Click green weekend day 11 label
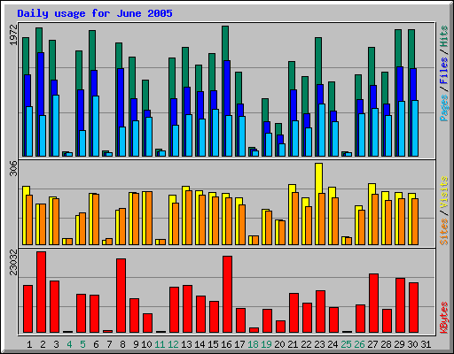The height and width of the screenshot is (354, 454). tap(160, 344)
